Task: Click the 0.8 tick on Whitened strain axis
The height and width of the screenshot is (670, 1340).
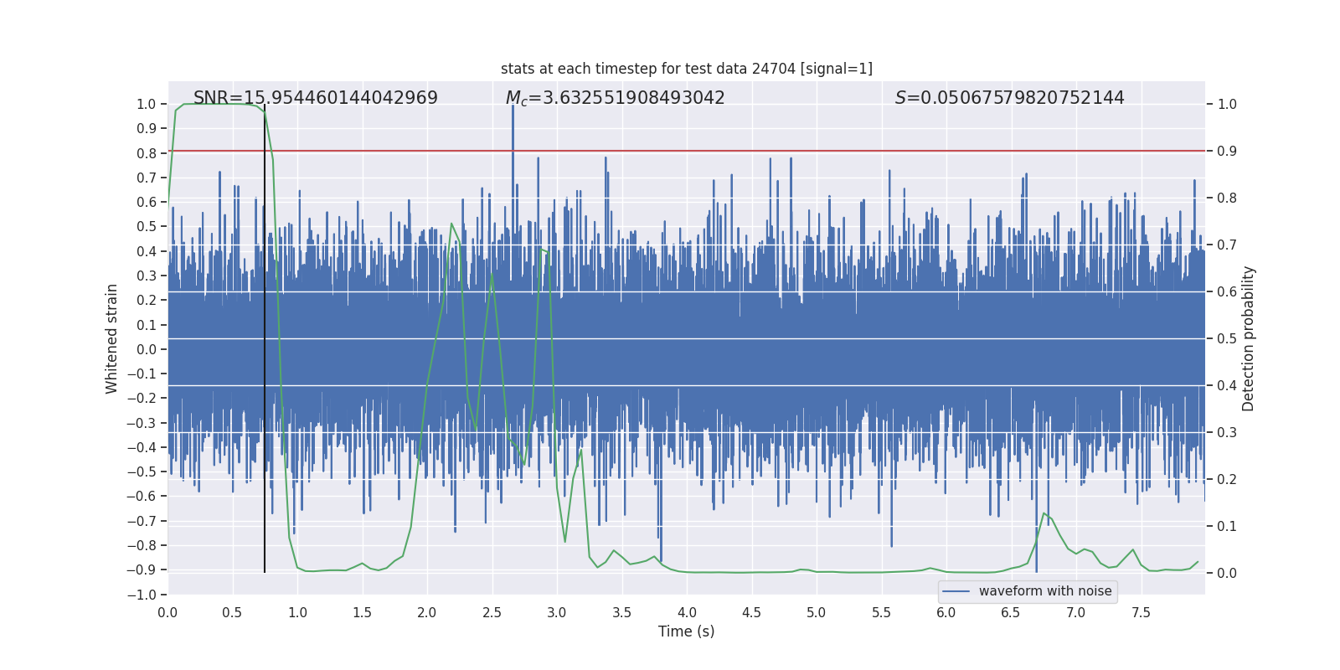Action: [147, 153]
